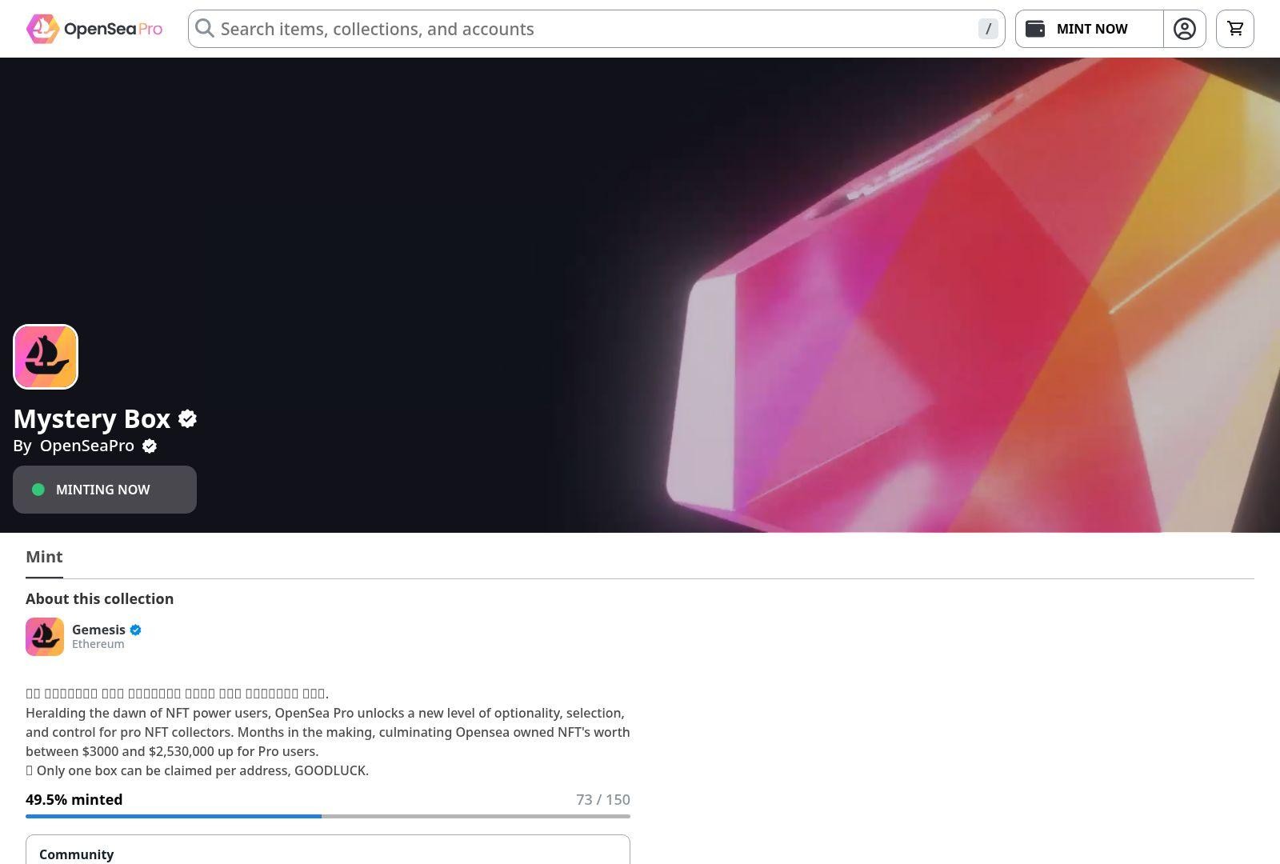This screenshot has height=864, width=1280.
Task: Click the Community section heading
Action: click(77, 854)
